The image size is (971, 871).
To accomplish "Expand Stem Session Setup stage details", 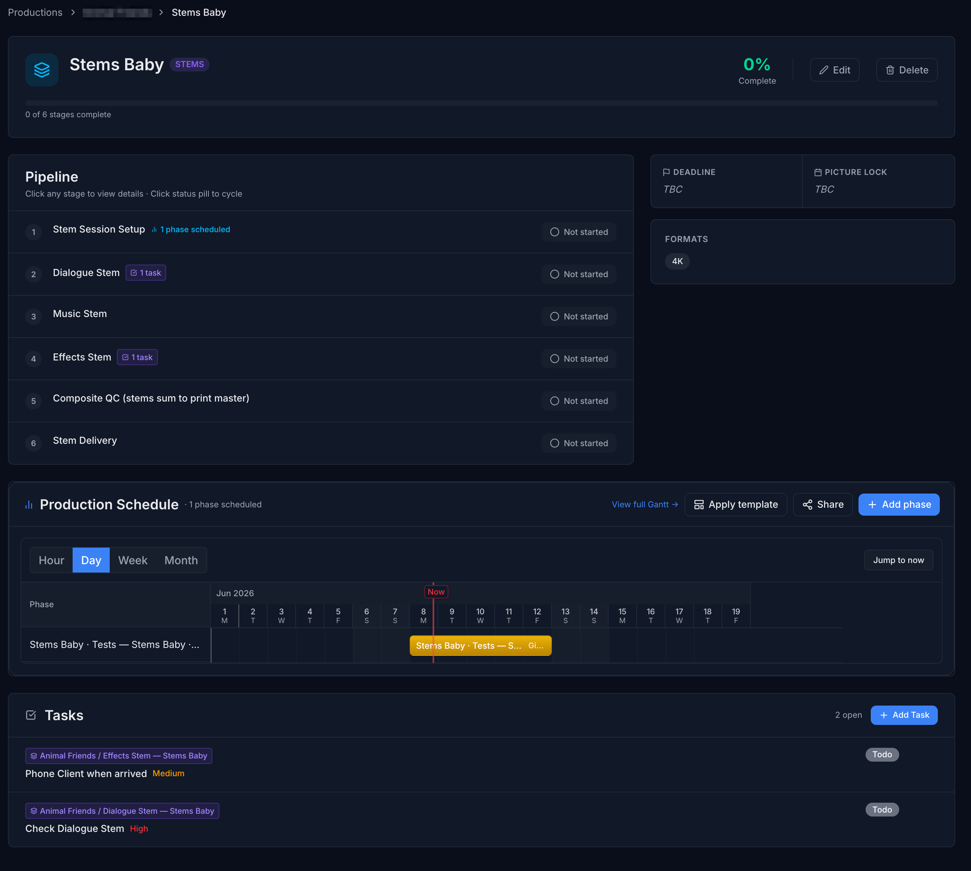I will click(321, 232).
